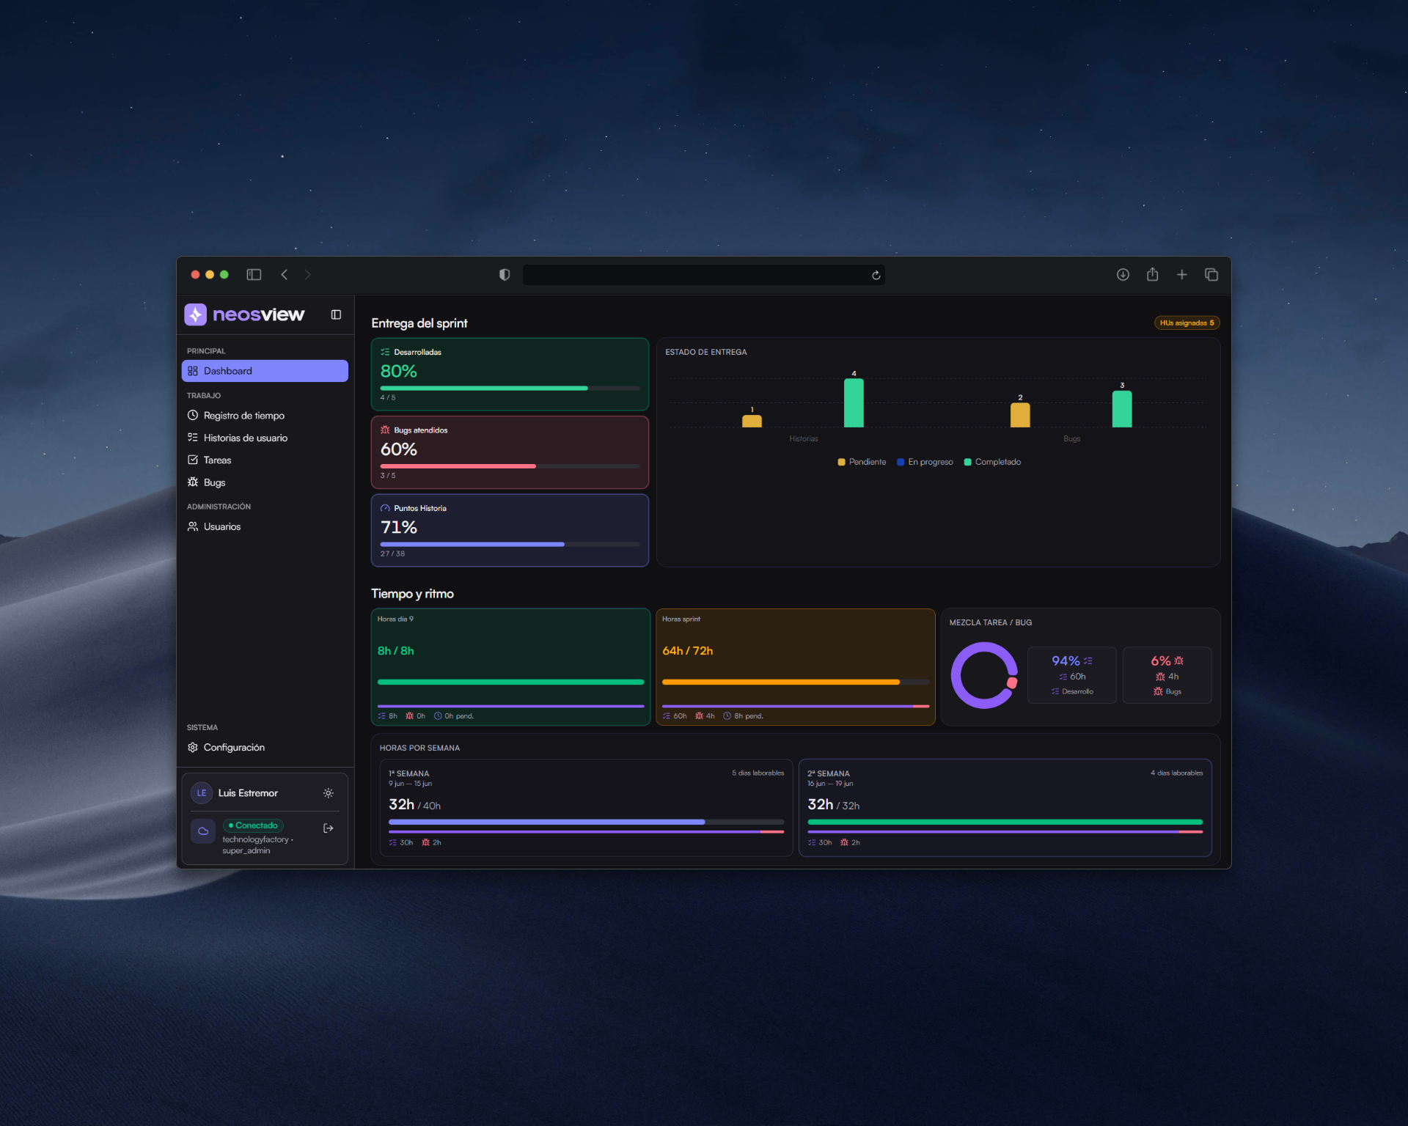Viewport: 1408px width, 1126px height.
Task: Click the Mezcla Tarea/Bug donut chart
Action: [x=984, y=676]
